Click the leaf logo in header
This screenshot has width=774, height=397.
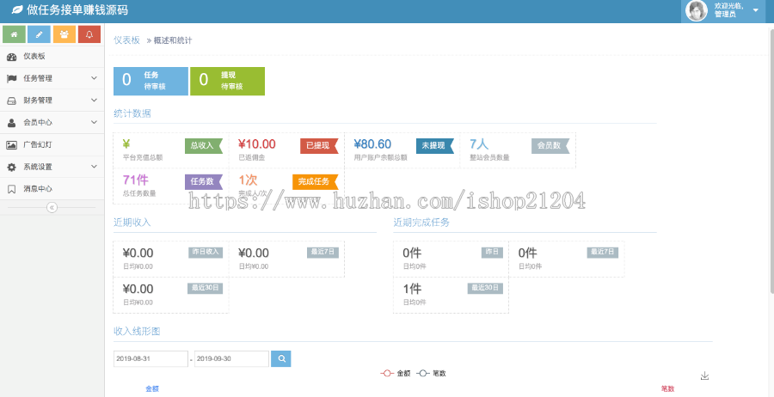[17, 9]
